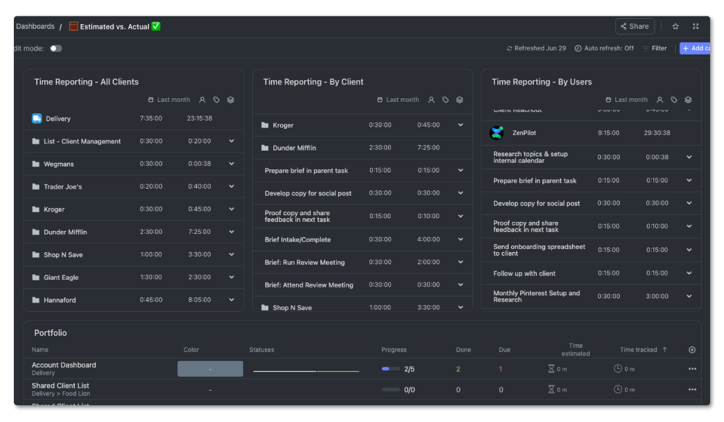
Task: Toggle Edit mode switch
Action: pos(55,48)
